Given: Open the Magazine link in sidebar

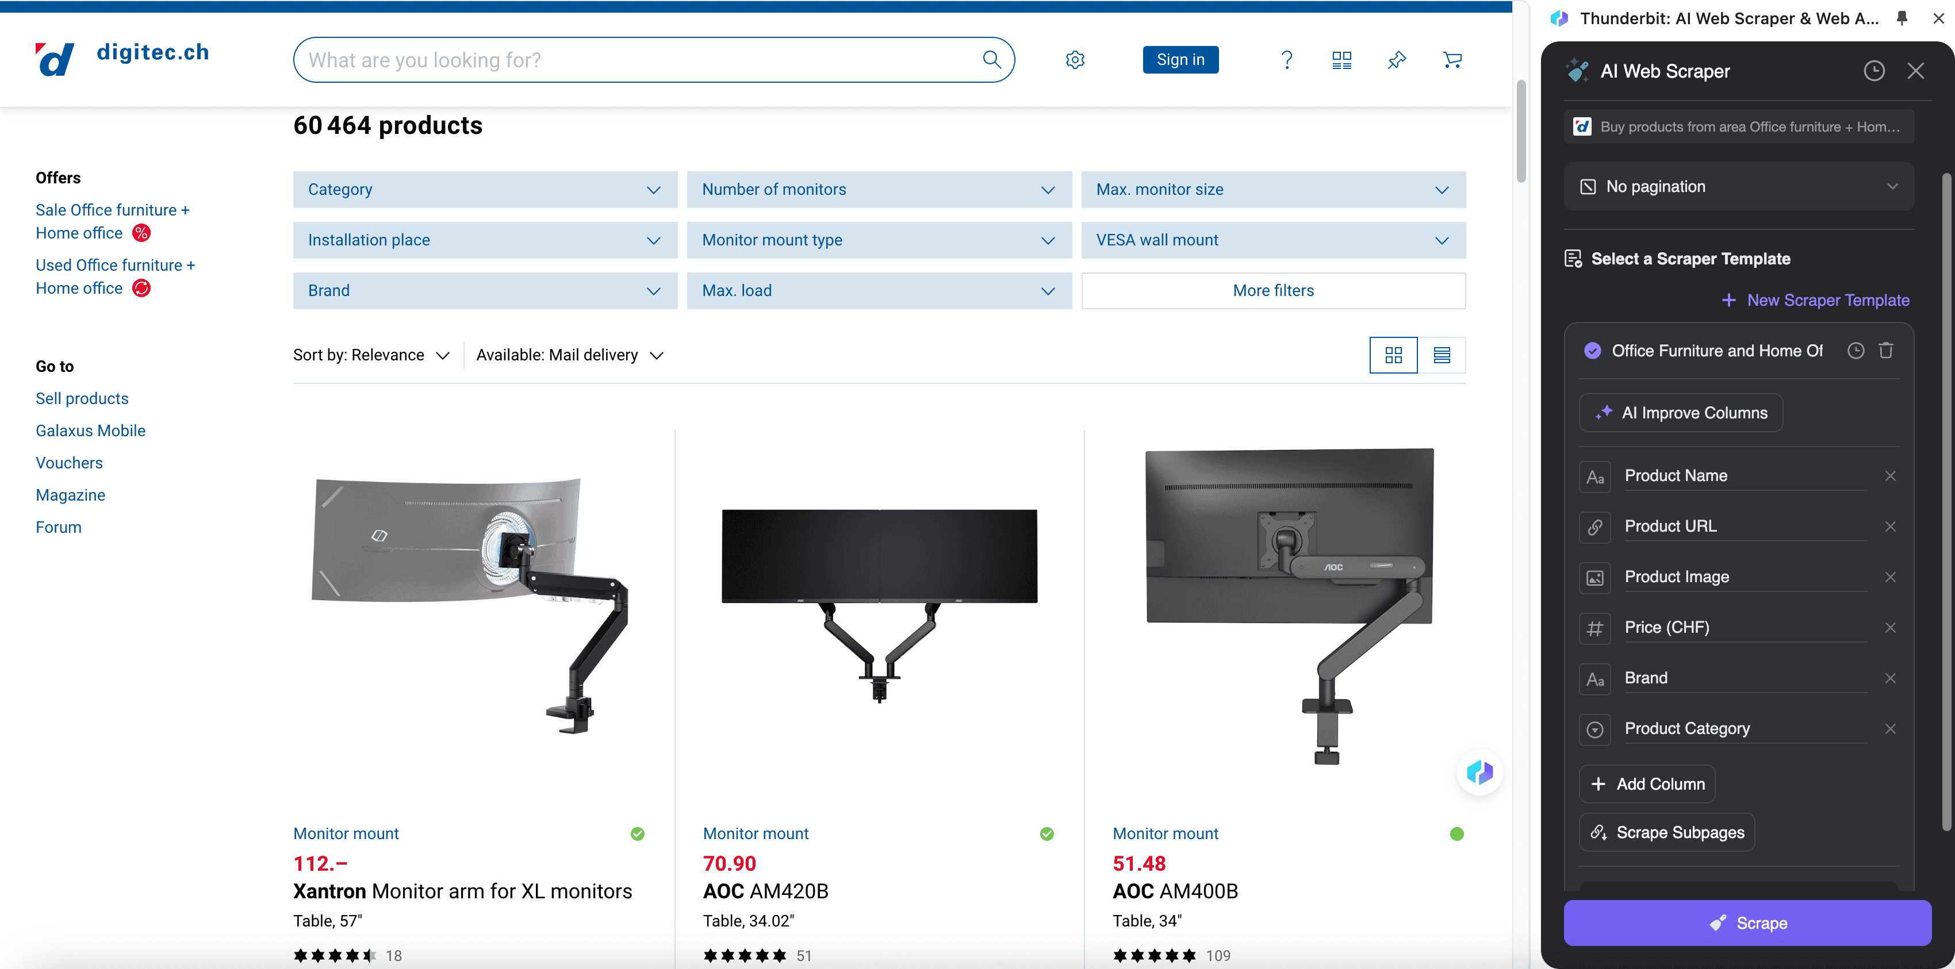Looking at the screenshot, I should pyautogui.click(x=71, y=495).
